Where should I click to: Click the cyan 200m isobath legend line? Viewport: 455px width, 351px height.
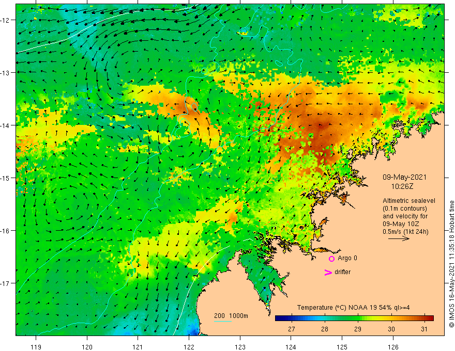click(x=222, y=321)
